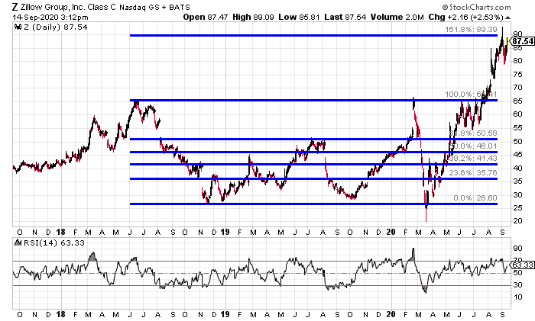Click the Volume 2.0M value
This screenshot has height=321, width=535.
pos(397,17)
